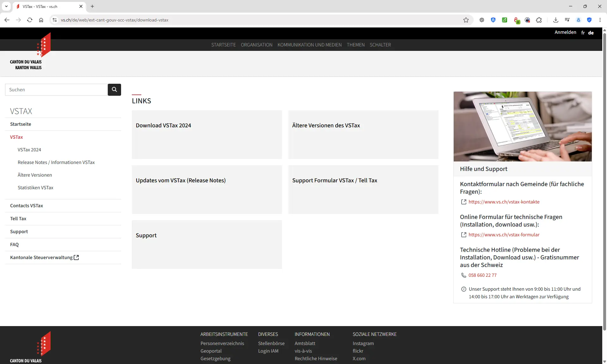Switch language to de
Image resolution: width=607 pixels, height=364 pixels.
[x=591, y=33]
